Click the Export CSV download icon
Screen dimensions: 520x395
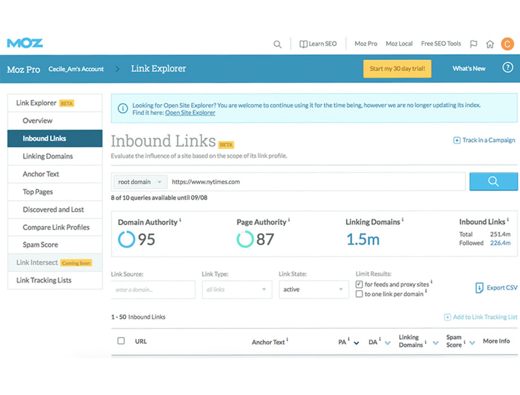pos(479,288)
